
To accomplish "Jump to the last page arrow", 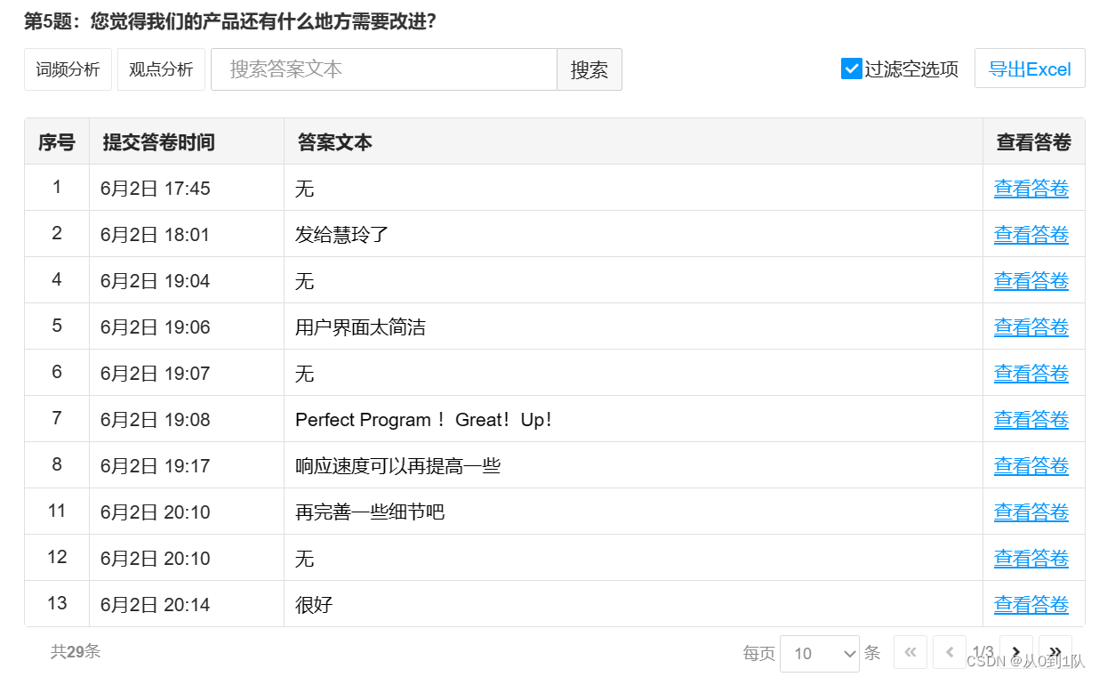I will [x=1055, y=652].
